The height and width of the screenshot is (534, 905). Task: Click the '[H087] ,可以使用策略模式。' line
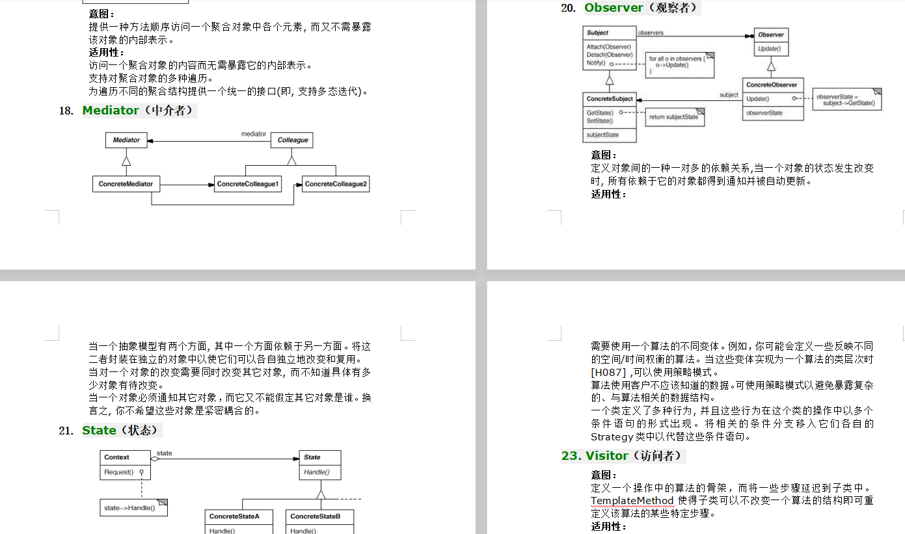[656, 372]
